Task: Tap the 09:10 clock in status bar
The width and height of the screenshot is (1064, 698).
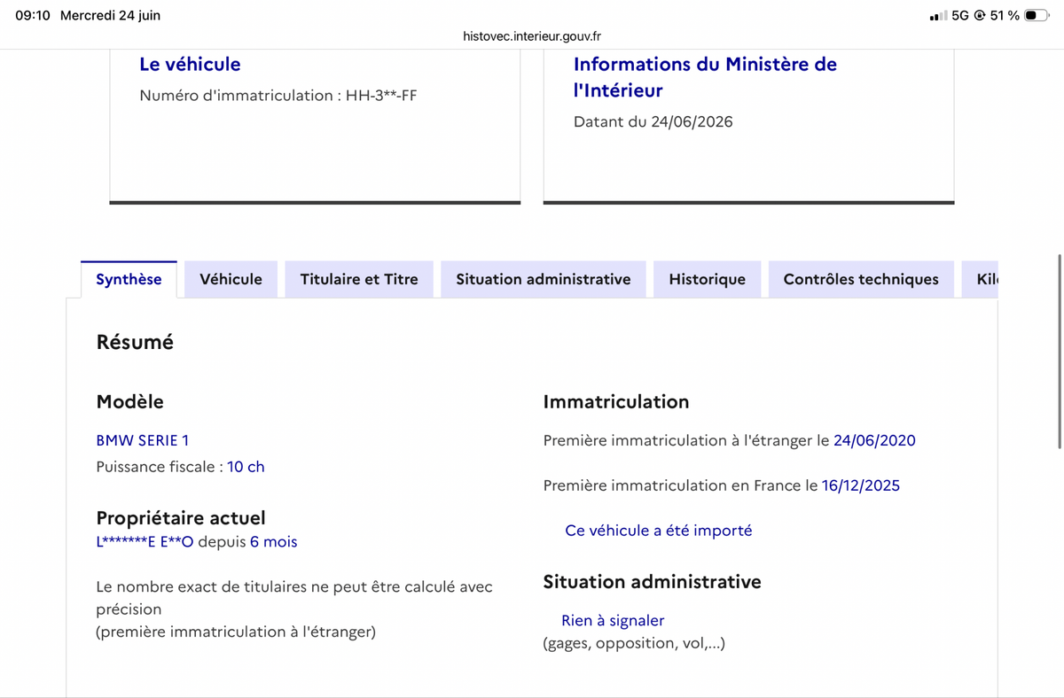Action: (33, 16)
